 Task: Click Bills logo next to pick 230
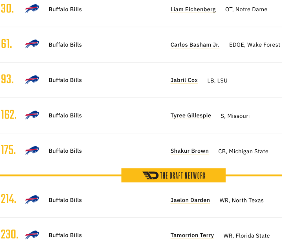(x=32, y=235)
